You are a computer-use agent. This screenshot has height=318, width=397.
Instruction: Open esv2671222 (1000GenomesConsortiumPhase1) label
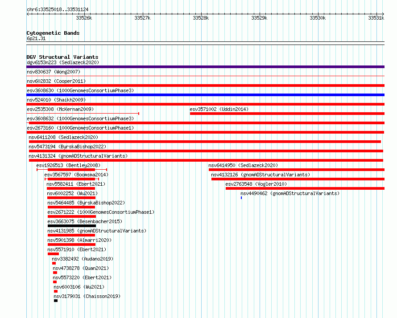(101, 212)
